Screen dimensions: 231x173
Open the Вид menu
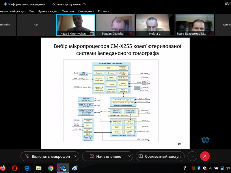coord(32,11)
